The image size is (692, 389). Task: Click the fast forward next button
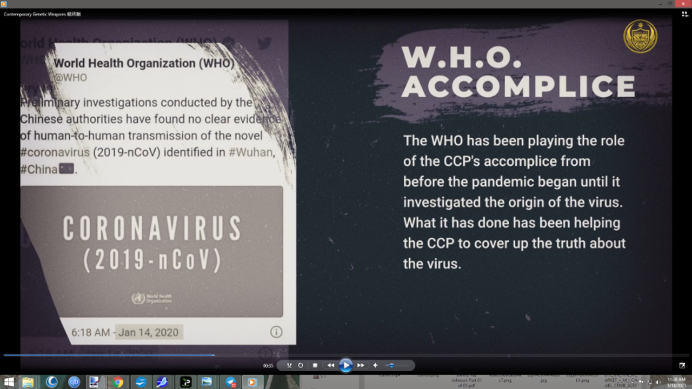pos(361,366)
